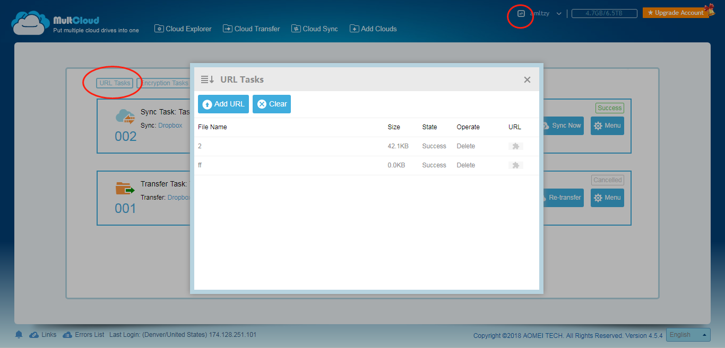Viewport: 725px width, 348px height.
Task: Click the 001 task number
Action: 125,209
